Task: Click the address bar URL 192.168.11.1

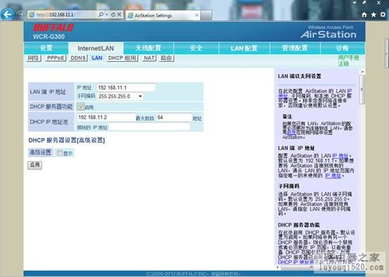Action: pyautogui.click(x=61, y=15)
